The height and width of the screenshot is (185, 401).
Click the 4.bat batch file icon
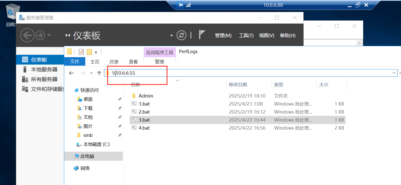(x=134, y=128)
